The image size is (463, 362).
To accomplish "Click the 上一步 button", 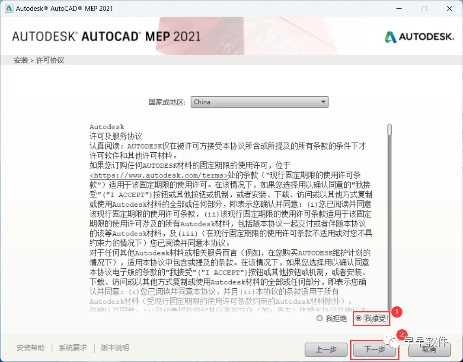I will tap(326, 349).
